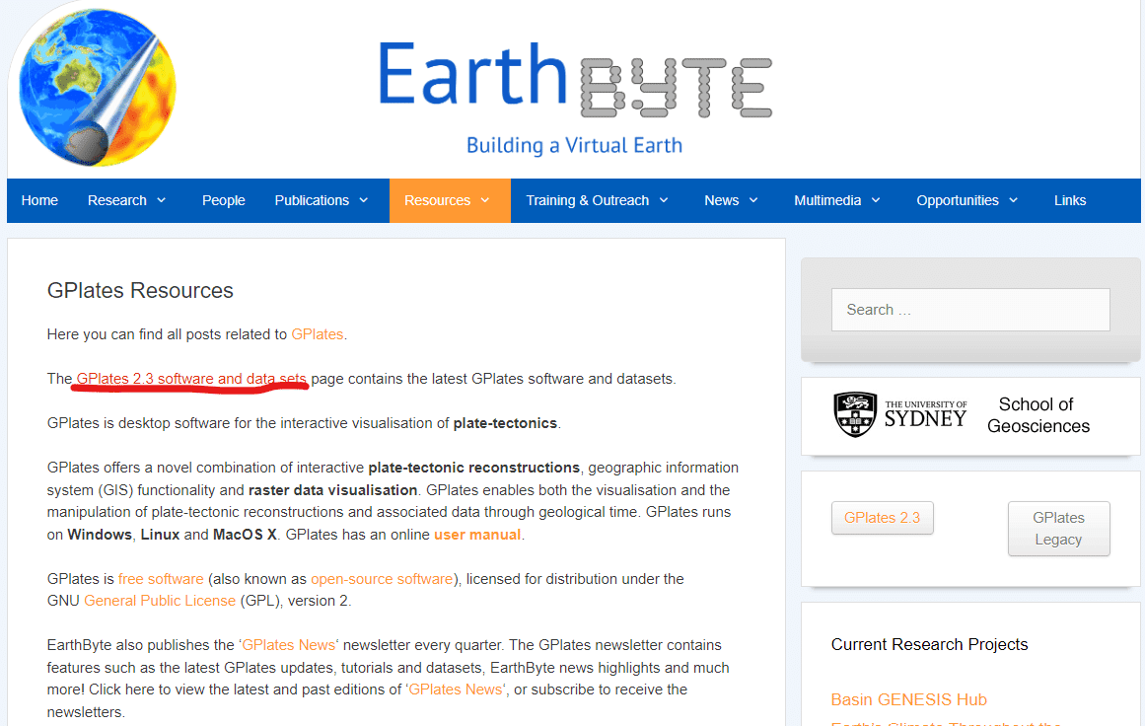Click the EarthByte globe logo

(x=97, y=87)
